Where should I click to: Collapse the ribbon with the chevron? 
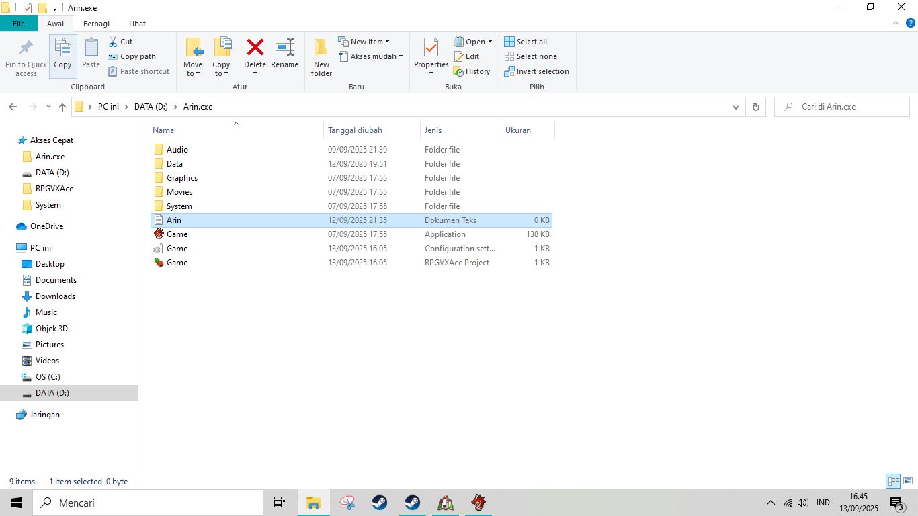(896, 23)
